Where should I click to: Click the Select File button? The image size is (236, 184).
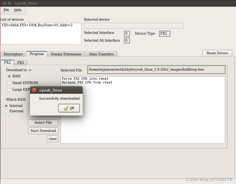(x=43, y=123)
